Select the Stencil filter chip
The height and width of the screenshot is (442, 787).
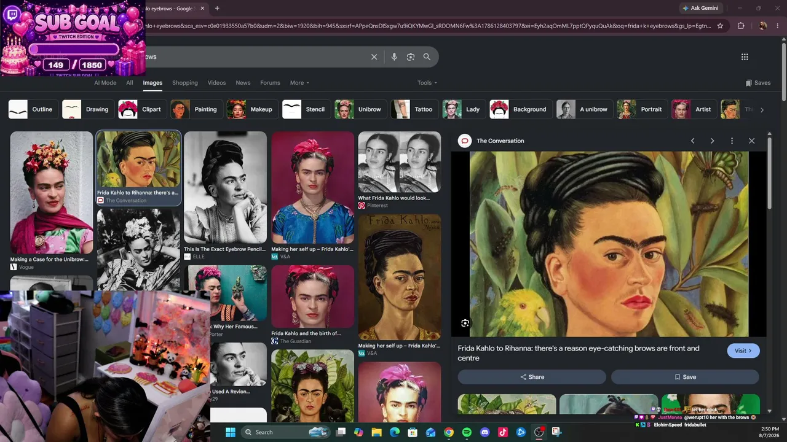306,109
